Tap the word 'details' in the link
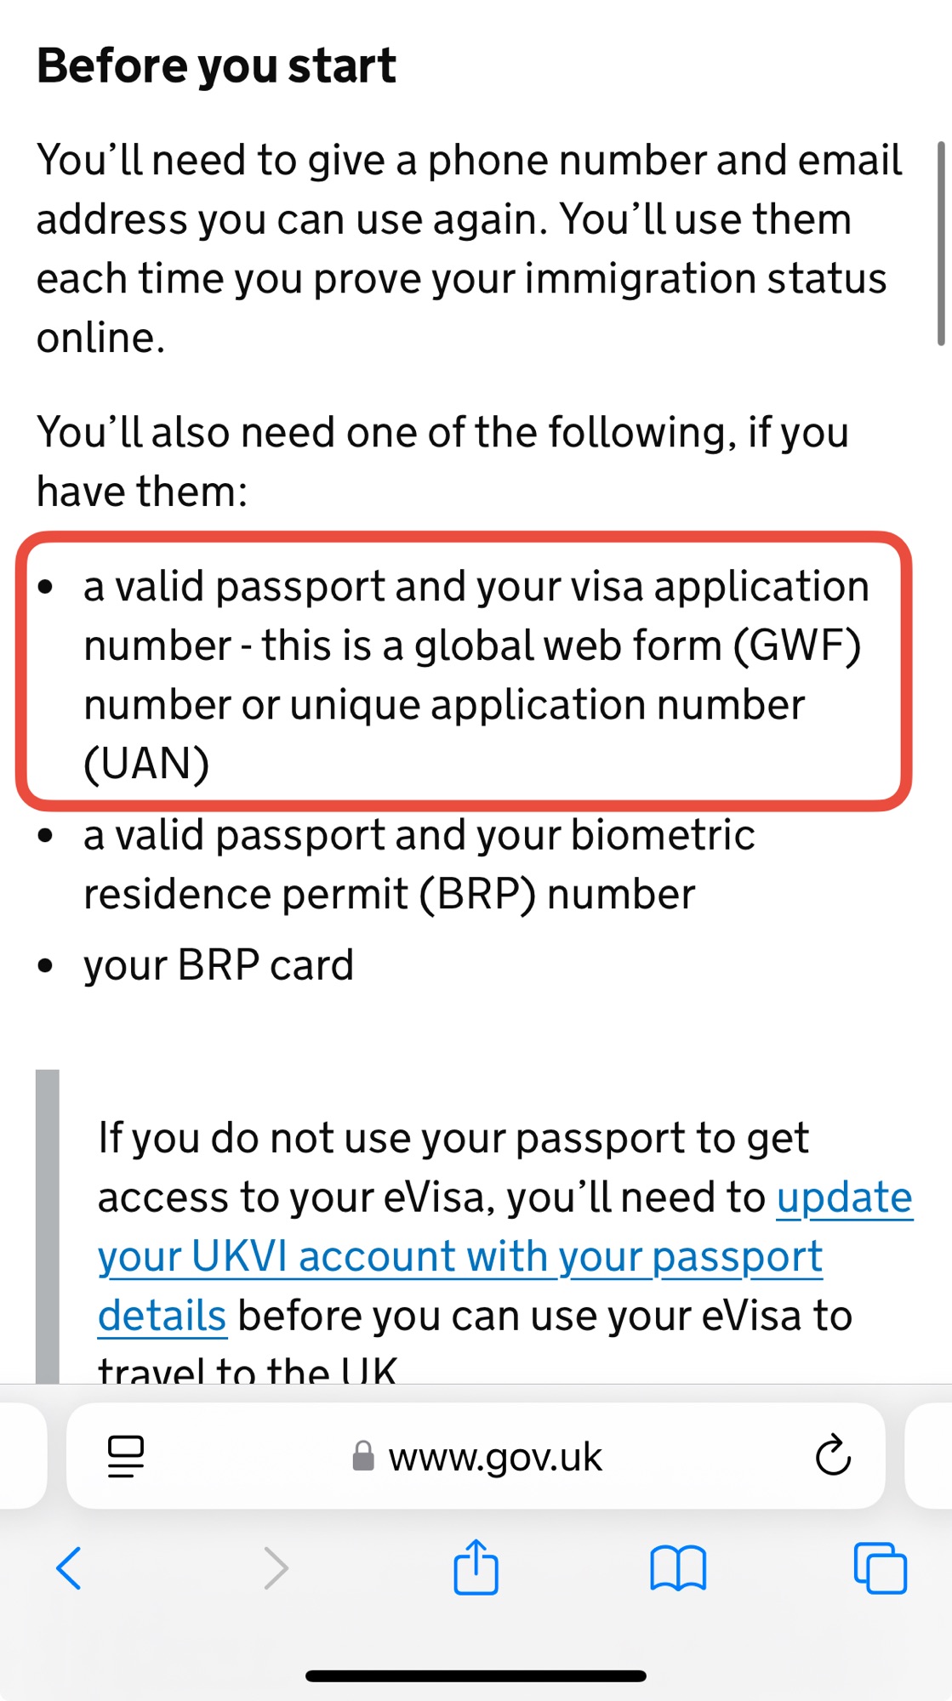 [x=162, y=1316]
